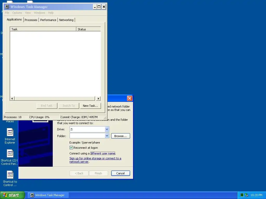This screenshot has width=266, height=199.
Task: Open the online storage sign-up link
Action: coord(95,160)
